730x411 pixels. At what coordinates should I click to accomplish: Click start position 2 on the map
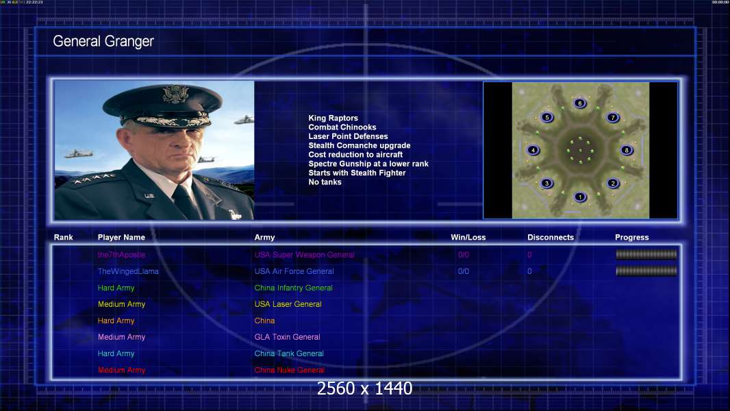(613, 184)
